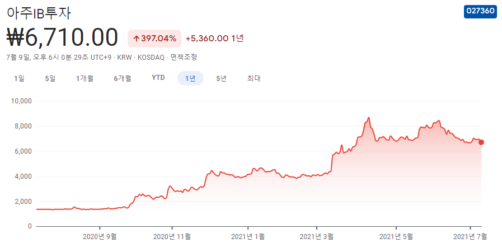
Task: Click the red endpoint dot on chart
Action: (x=481, y=142)
